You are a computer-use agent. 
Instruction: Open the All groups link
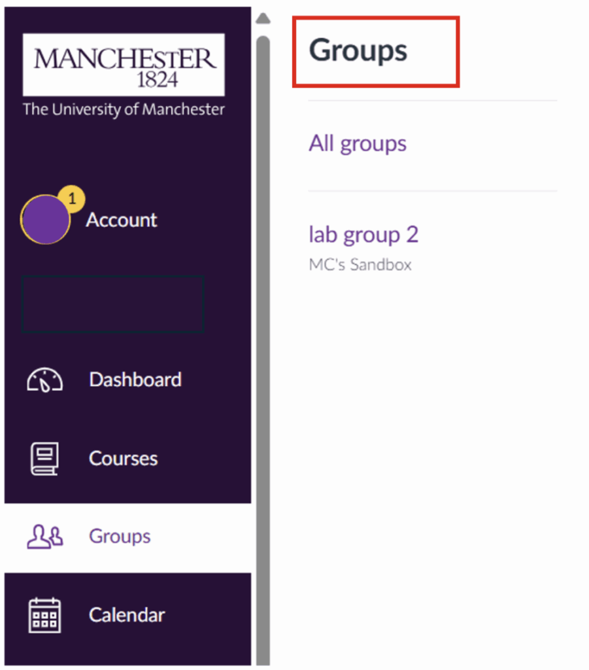point(358,143)
